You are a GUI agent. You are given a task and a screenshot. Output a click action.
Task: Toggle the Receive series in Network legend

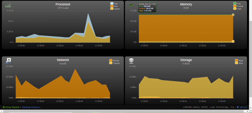click(114, 60)
